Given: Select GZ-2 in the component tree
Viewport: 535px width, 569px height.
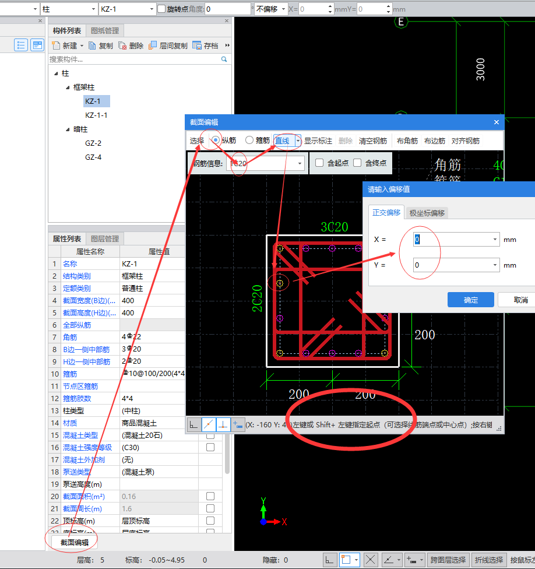Looking at the screenshot, I should click(93, 143).
